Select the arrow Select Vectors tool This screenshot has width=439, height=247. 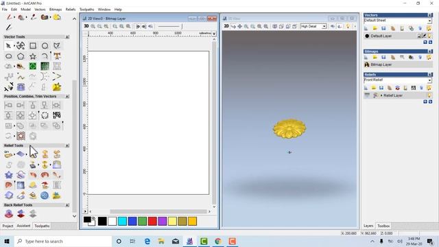[8, 46]
